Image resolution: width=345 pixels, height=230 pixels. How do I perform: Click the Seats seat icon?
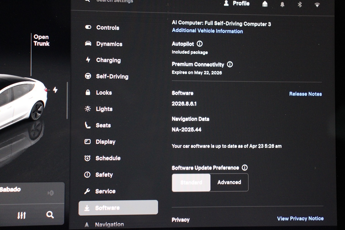(x=88, y=125)
